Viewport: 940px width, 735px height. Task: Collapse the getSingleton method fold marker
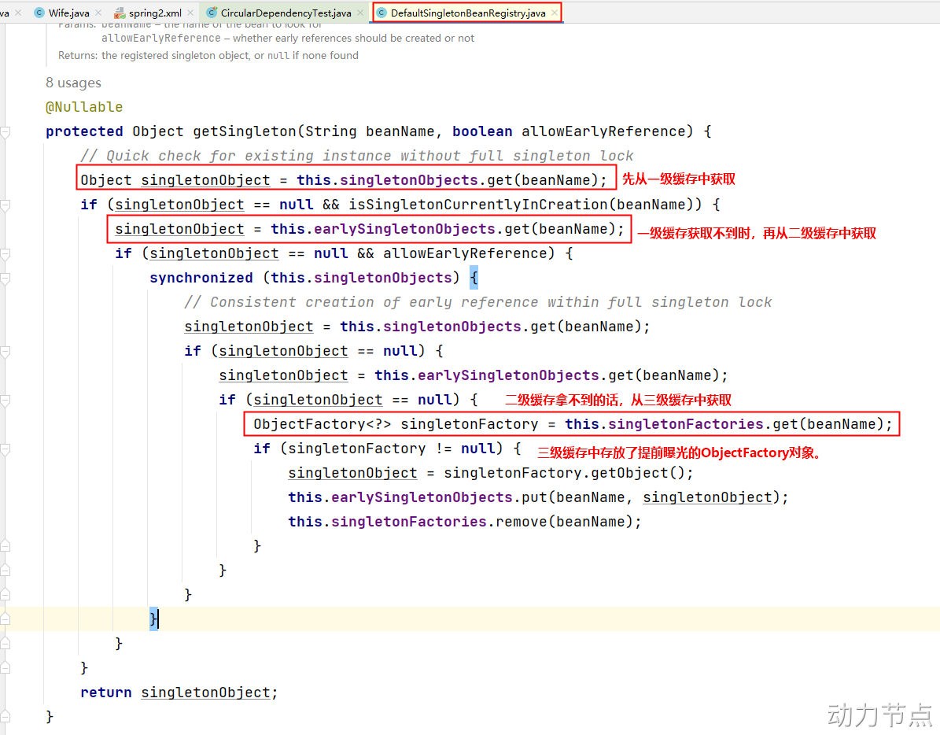coord(6,132)
